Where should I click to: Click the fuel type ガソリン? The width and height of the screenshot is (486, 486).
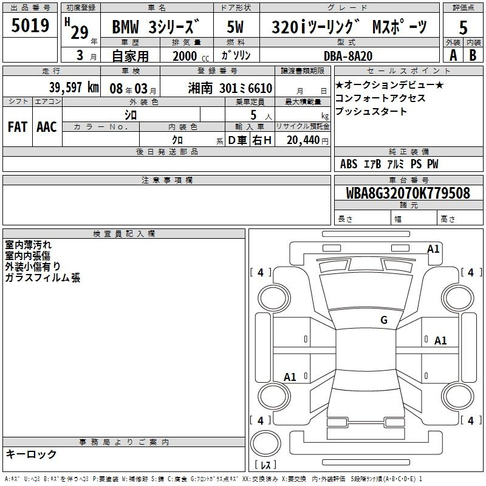point(236,55)
